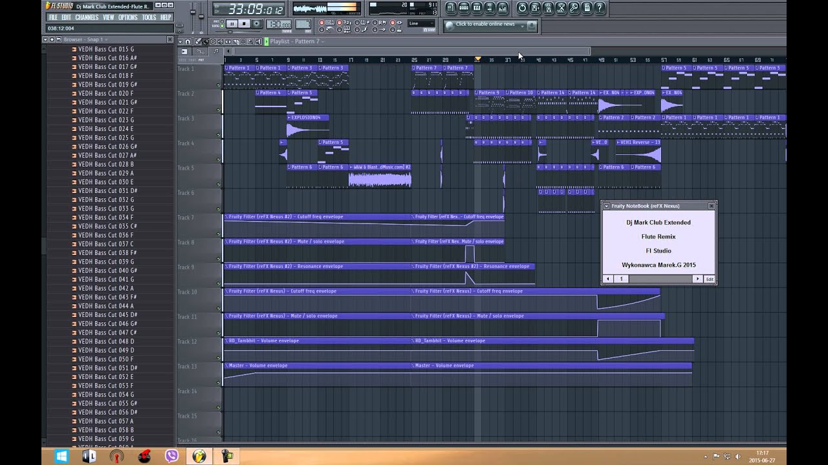
Task: Toggle the Track 7 mute light
Action: (219, 234)
